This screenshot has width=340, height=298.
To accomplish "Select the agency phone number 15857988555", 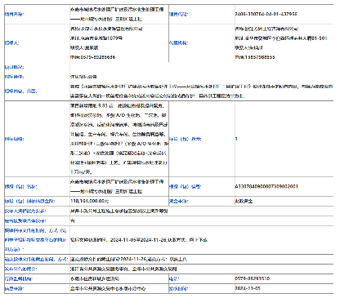I will point(255,57).
